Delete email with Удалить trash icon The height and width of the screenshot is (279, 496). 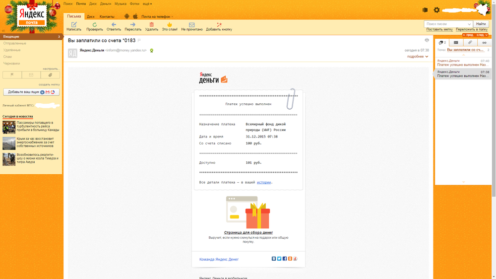pyautogui.click(x=152, y=24)
